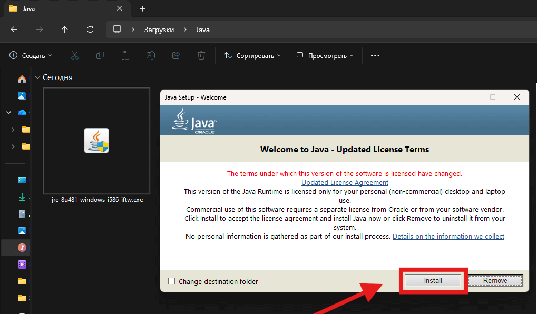Open the Сортировать dropdown

252,55
